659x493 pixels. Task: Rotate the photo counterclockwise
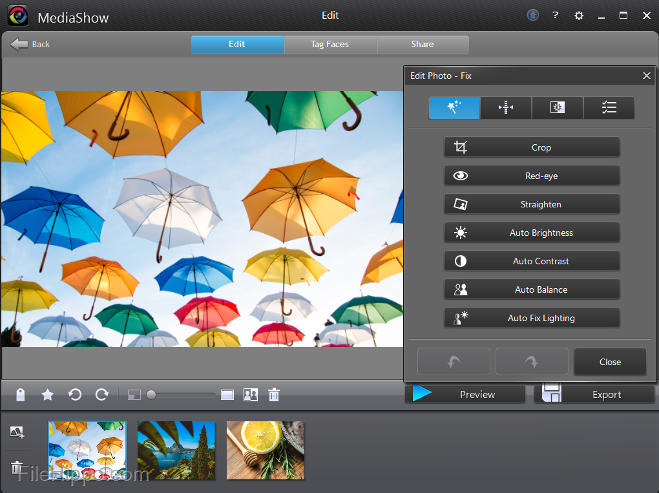point(75,394)
